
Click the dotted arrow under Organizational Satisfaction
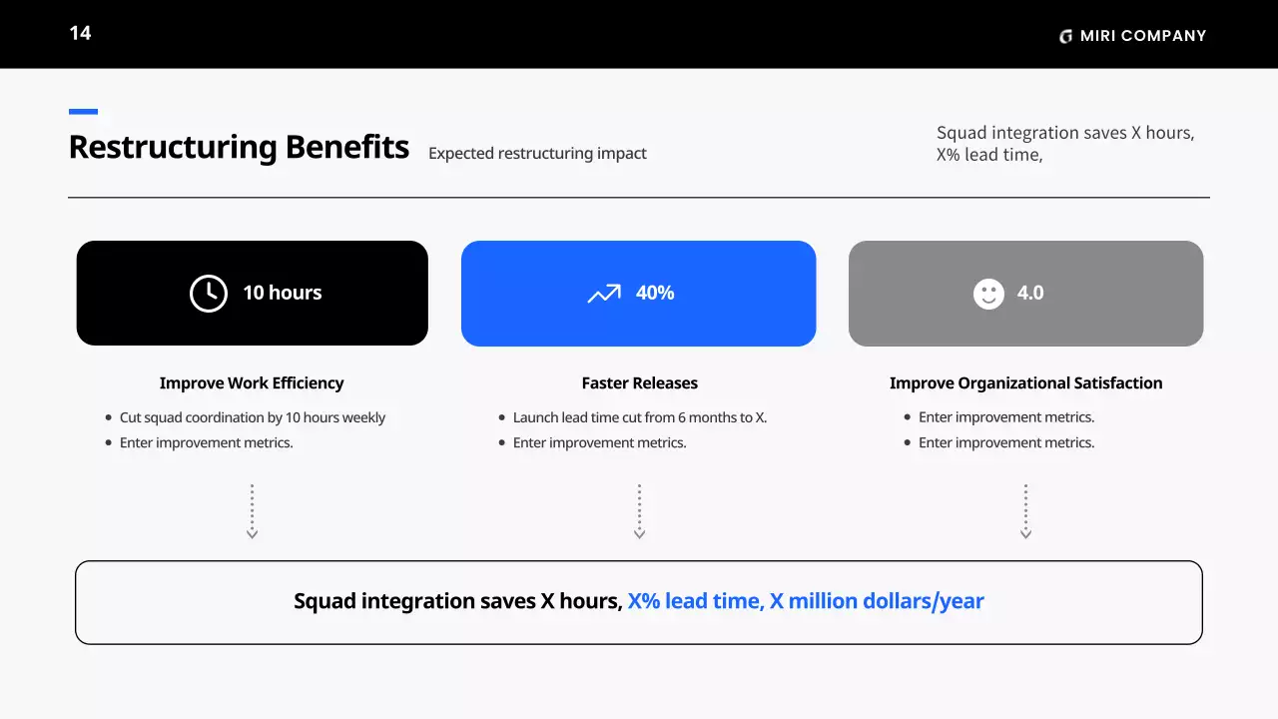[x=1025, y=512]
